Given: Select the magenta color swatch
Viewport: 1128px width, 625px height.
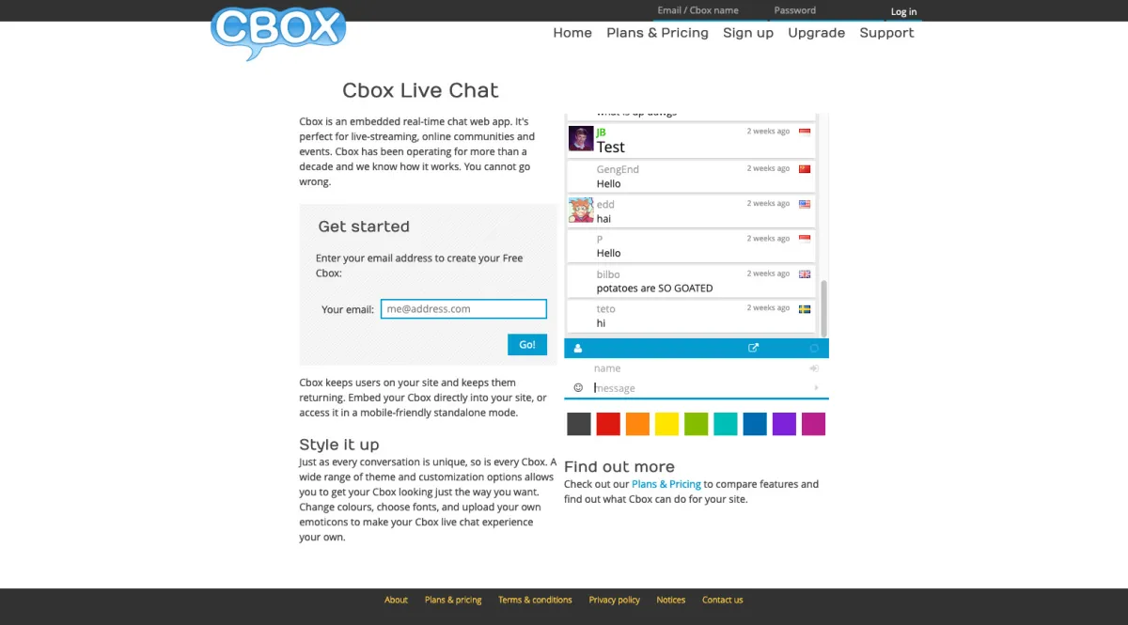Looking at the screenshot, I should click(813, 424).
